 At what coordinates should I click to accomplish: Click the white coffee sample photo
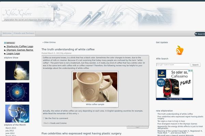[95, 87]
